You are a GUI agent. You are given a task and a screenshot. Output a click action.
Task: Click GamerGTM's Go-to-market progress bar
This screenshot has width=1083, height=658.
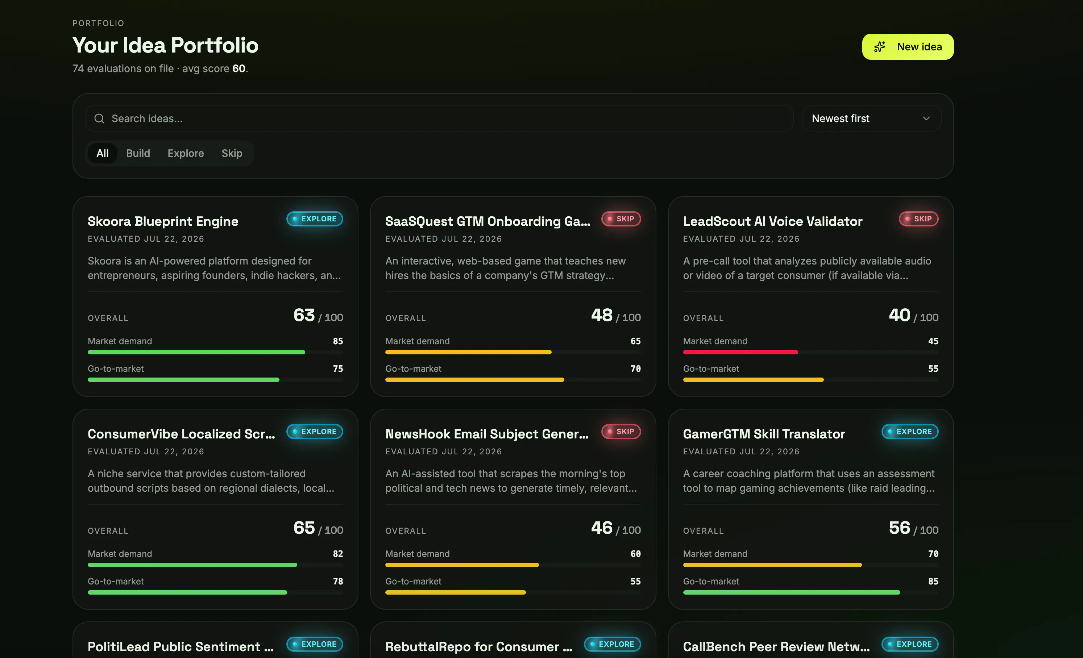(810, 592)
